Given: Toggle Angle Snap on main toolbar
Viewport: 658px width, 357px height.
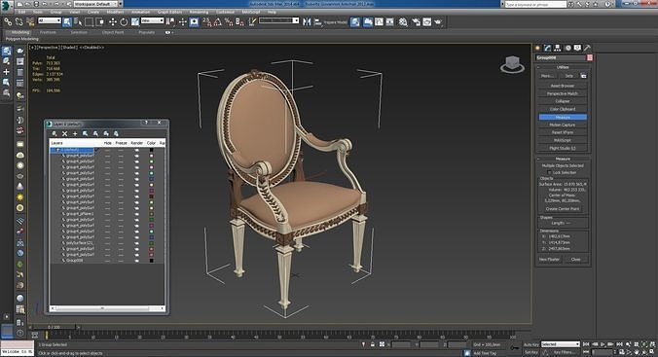Looking at the screenshot, I should click(x=217, y=21).
